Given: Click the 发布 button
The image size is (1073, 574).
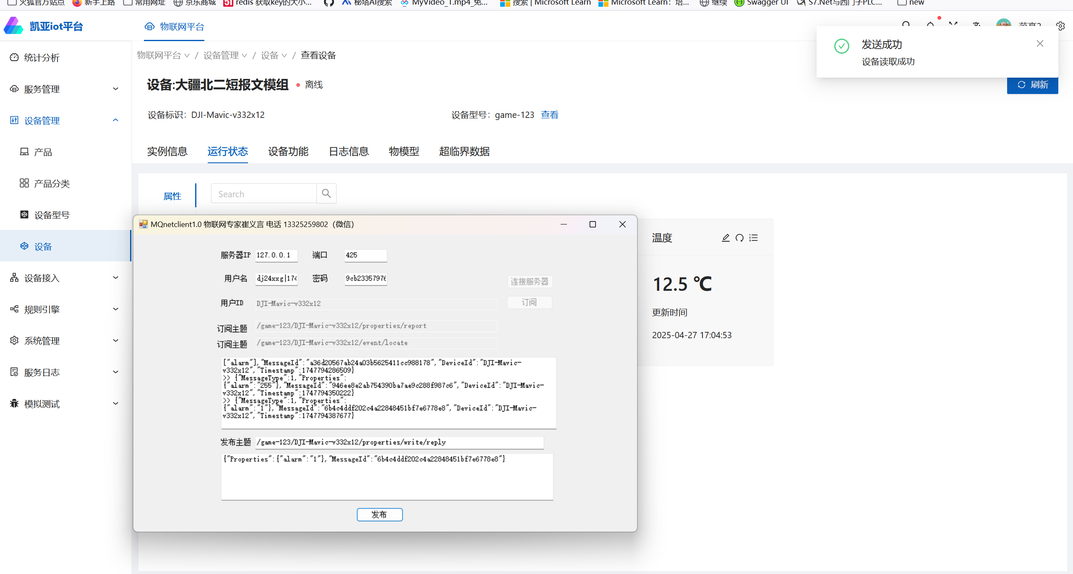Looking at the screenshot, I should click(379, 514).
